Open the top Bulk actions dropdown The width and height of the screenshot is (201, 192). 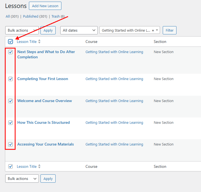(x=22, y=30)
